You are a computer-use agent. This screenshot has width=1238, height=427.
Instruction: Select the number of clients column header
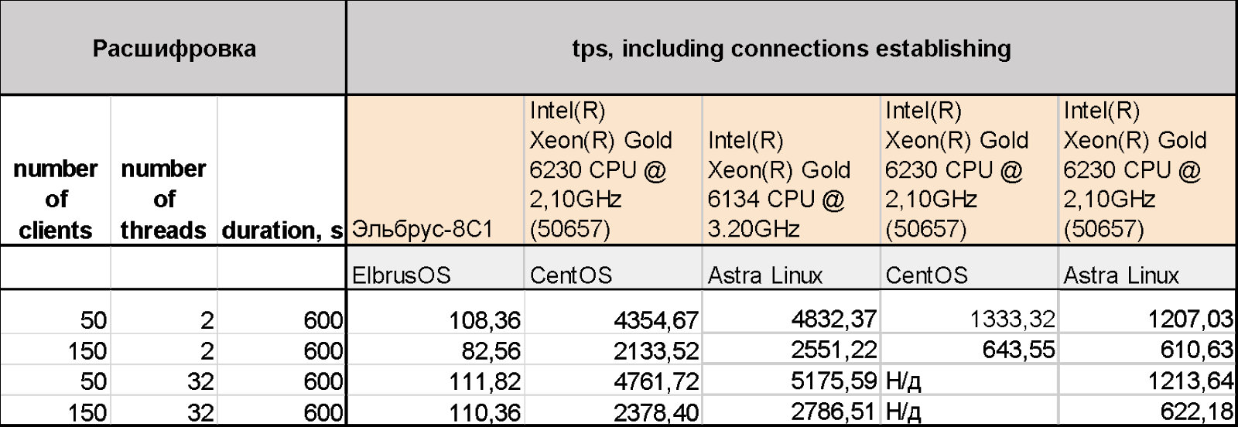[56, 170]
